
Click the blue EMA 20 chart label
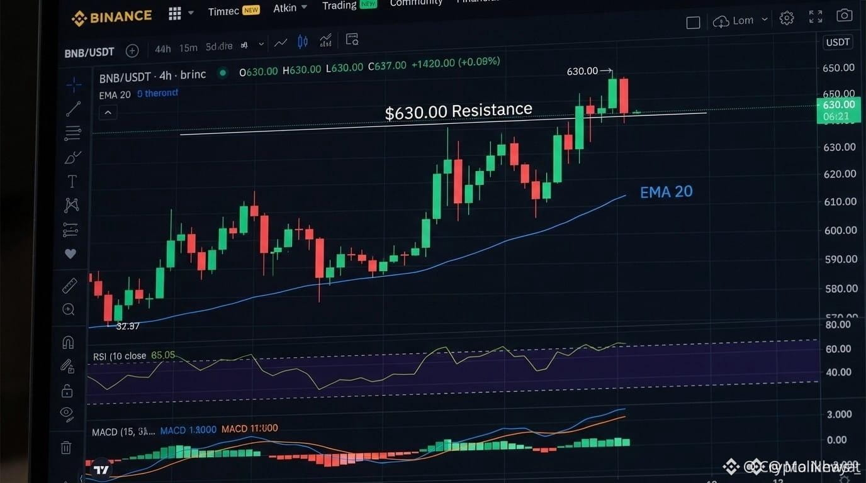coord(666,192)
